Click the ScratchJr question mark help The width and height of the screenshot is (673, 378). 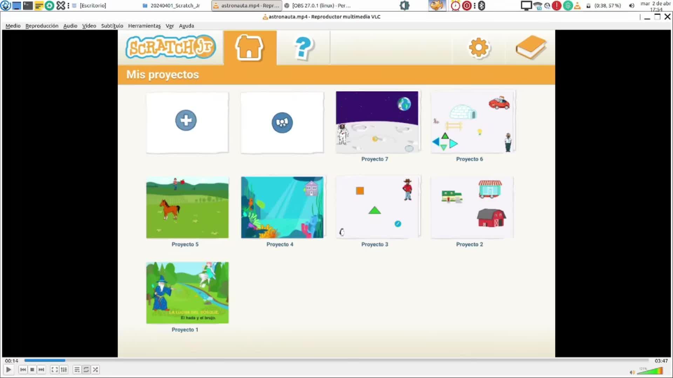(x=303, y=48)
